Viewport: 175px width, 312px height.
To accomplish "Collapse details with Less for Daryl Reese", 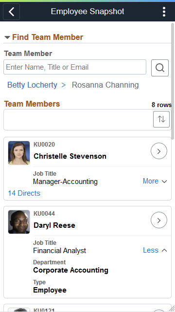I will pyautogui.click(x=155, y=250).
